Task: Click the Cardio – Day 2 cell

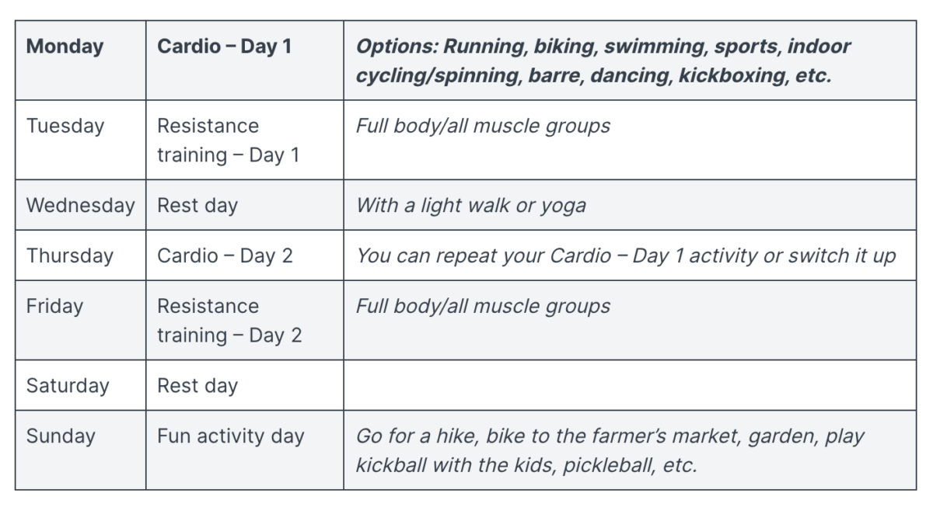Action: (245, 255)
